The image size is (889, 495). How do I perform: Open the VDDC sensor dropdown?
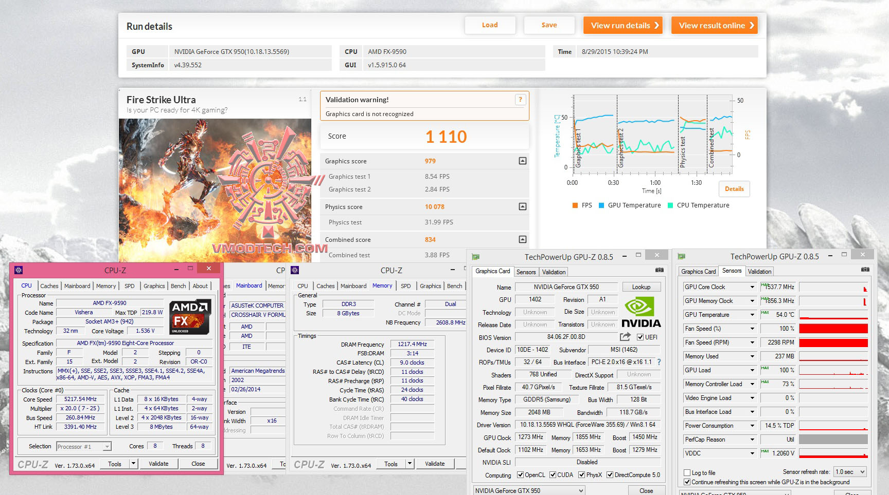[x=752, y=453]
